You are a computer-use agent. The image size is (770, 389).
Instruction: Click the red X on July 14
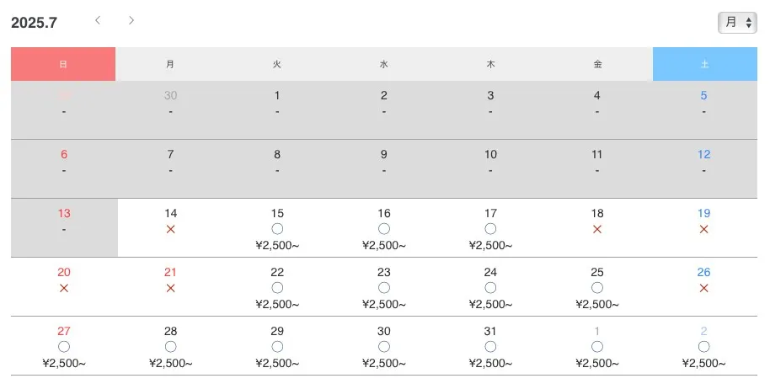click(x=170, y=229)
